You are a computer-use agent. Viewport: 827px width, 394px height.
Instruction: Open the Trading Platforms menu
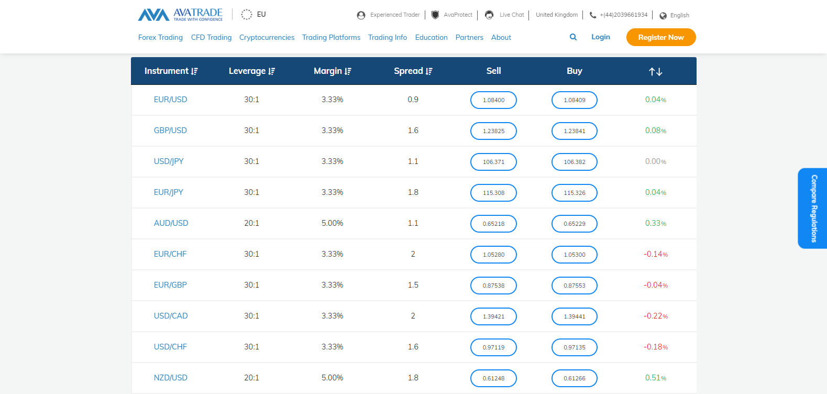click(x=331, y=38)
